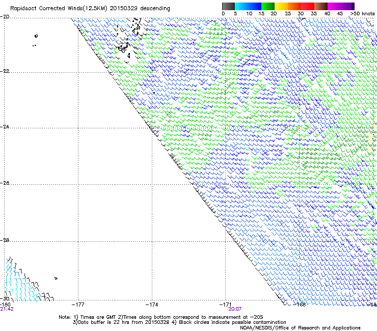
Task: Click the -180 longitude axis label
Action: [5, 305]
